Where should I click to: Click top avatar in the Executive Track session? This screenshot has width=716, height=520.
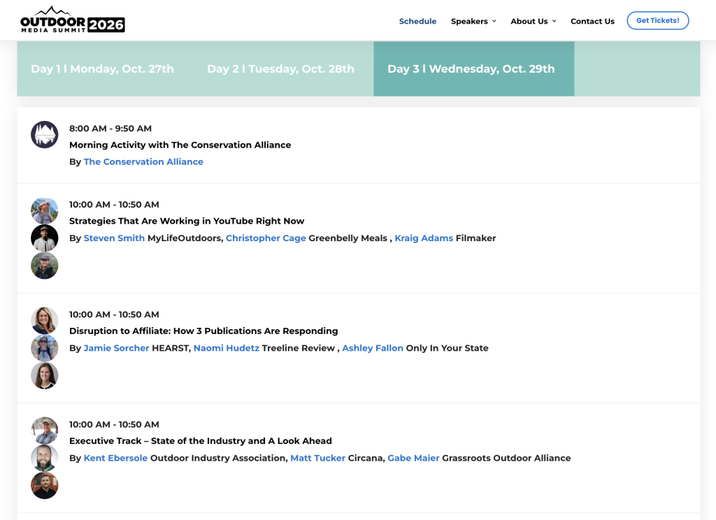(45, 430)
